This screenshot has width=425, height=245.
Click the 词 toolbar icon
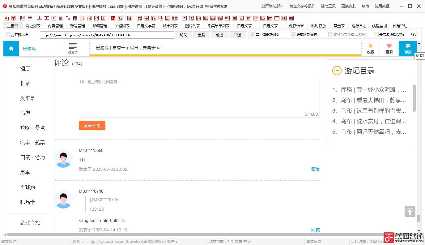(198, 18)
